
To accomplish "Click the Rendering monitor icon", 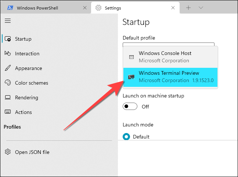I will tap(8, 97).
